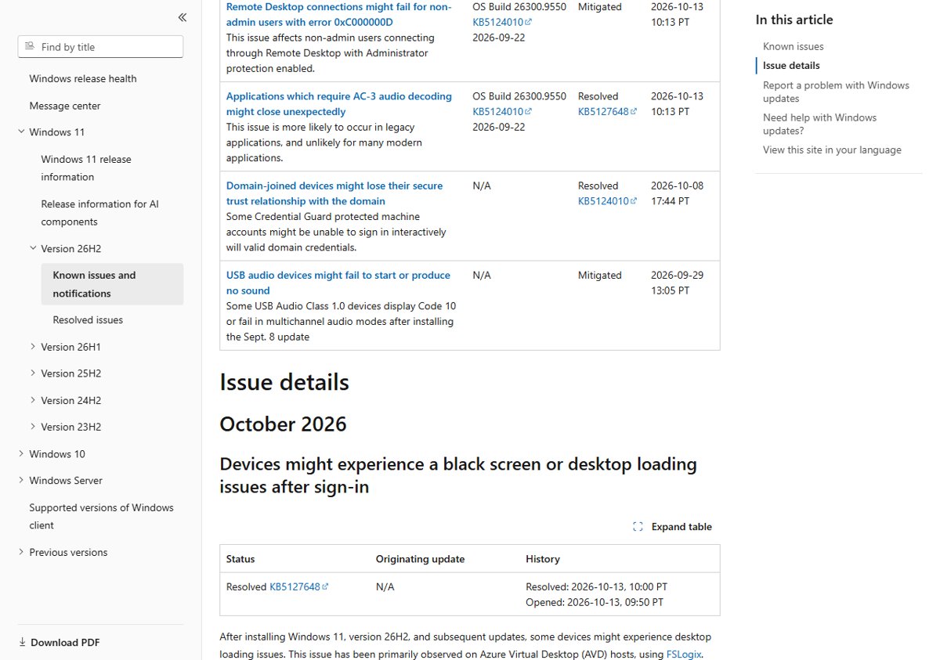Click the Expand table button
This screenshot has width=940, height=660.
(x=672, y=527)
